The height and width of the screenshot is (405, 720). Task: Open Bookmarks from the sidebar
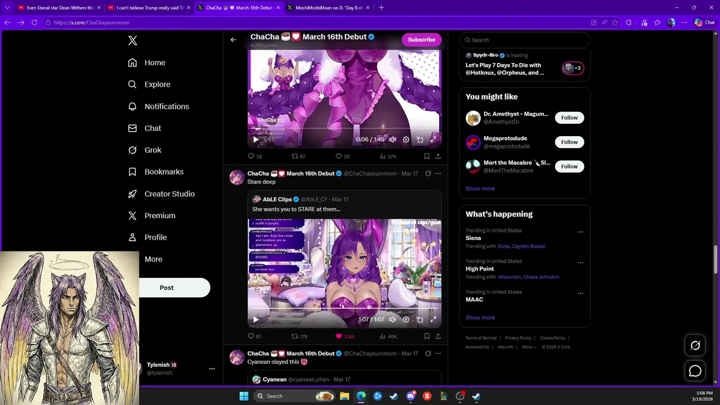click(x=156, y=172)
